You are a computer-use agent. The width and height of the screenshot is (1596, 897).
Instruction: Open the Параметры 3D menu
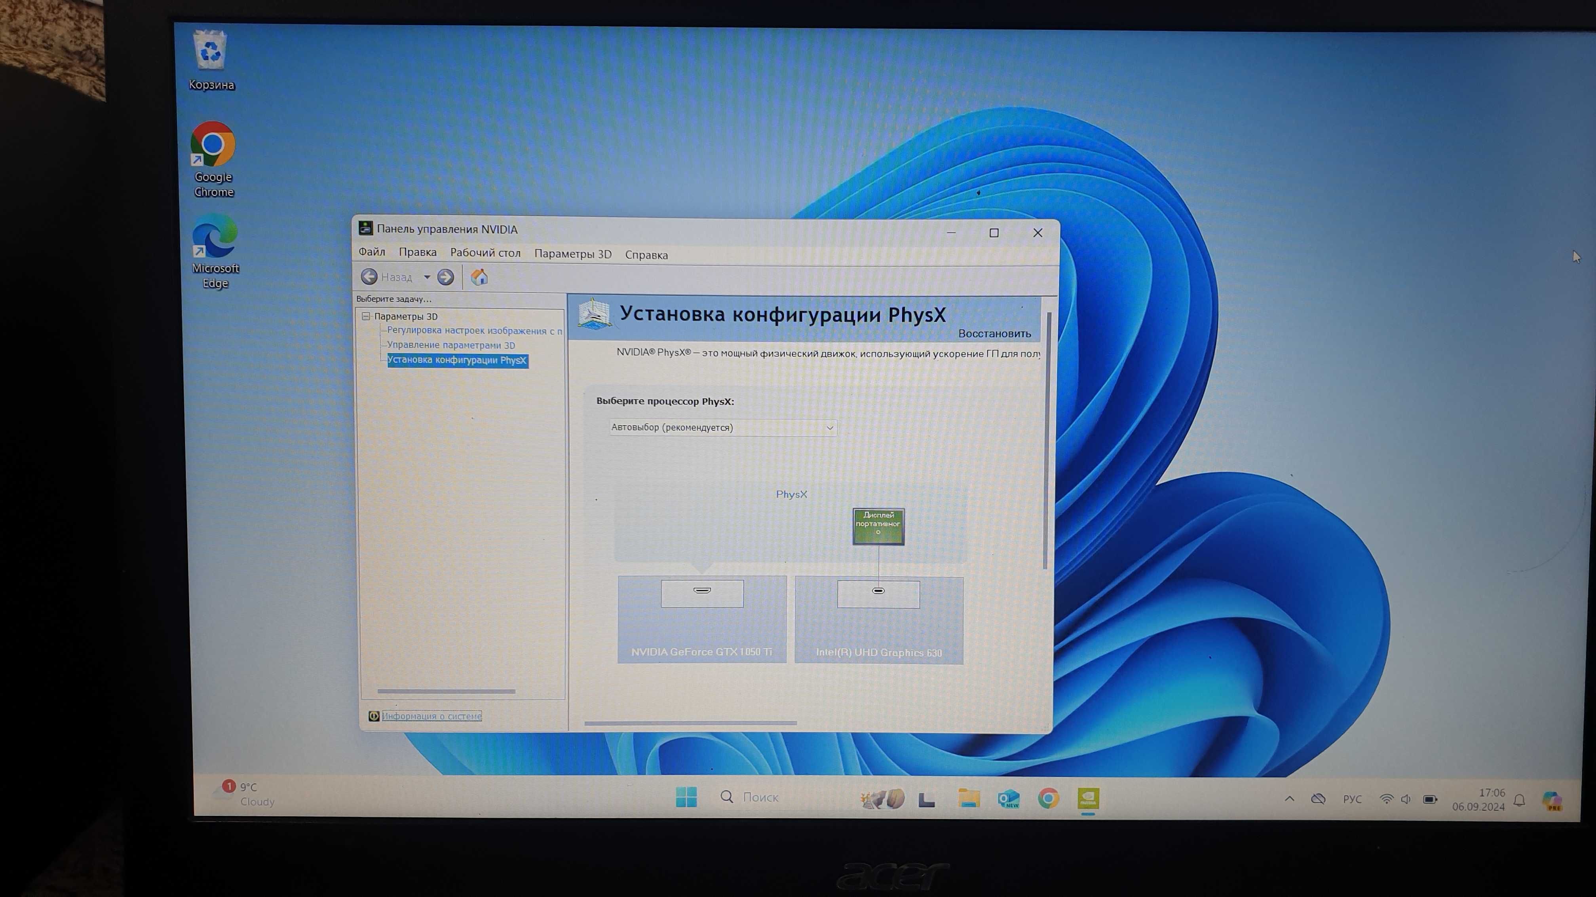click(x=572, y=254)
